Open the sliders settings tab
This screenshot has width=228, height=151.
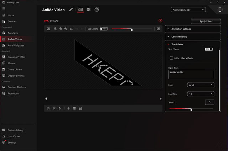pos(89,10)
